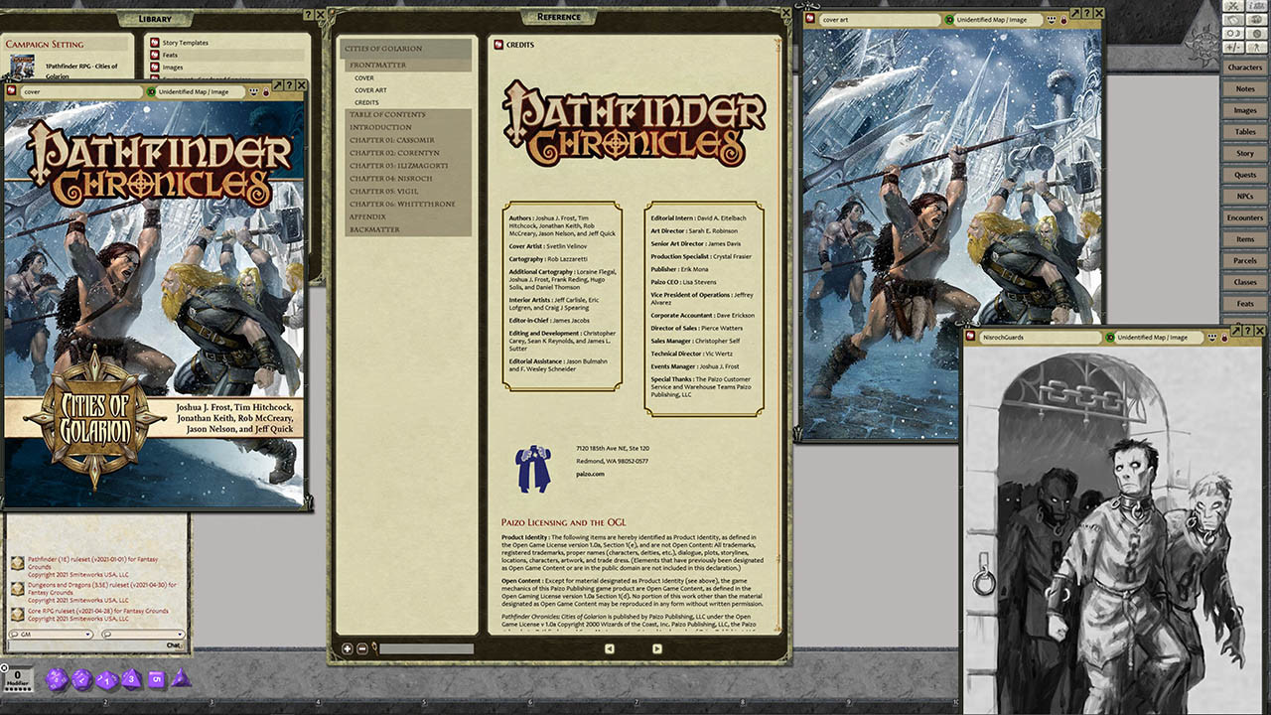The width and height of the screenshot is (1271, 715).
Task: Select the Cover Art entry under Frontmatter
Action: point(373,90)
